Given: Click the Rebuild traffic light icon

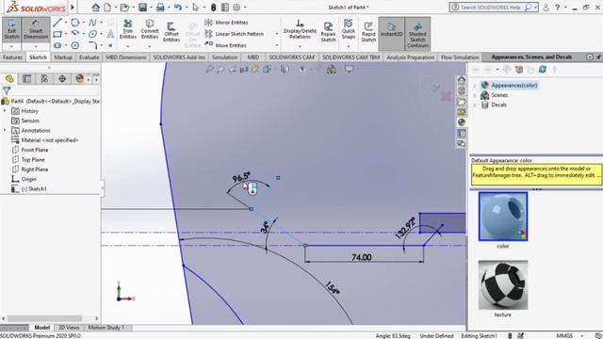Looking at the screenshot, I should point(214,7).
